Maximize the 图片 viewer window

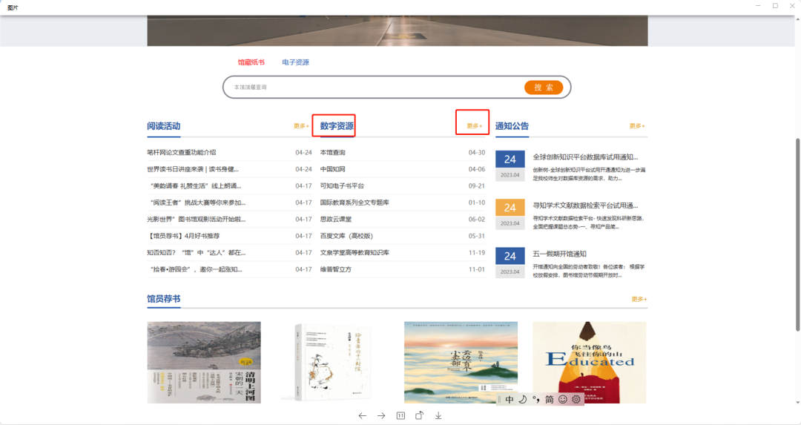(x=775, y=6)
